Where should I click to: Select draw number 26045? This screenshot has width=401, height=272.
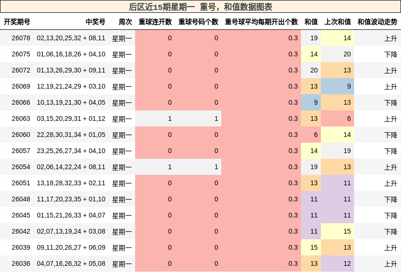point(21,215)
